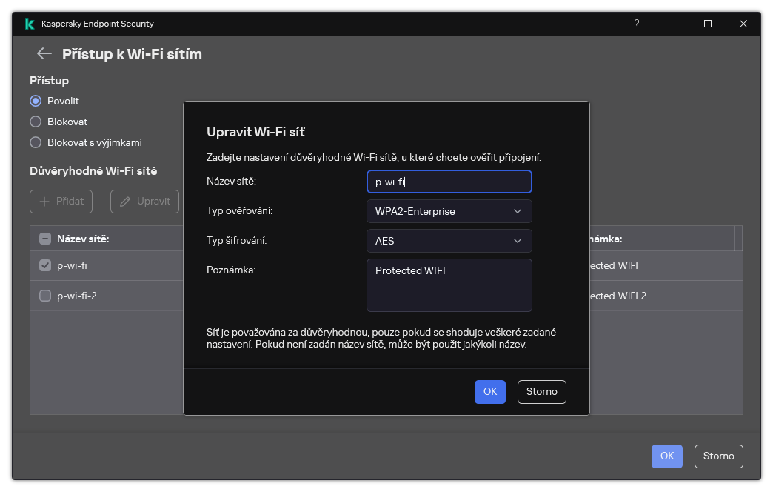Select the Povolit radio option
This screenshot has height=492, width=773.
tap(36, 101)
